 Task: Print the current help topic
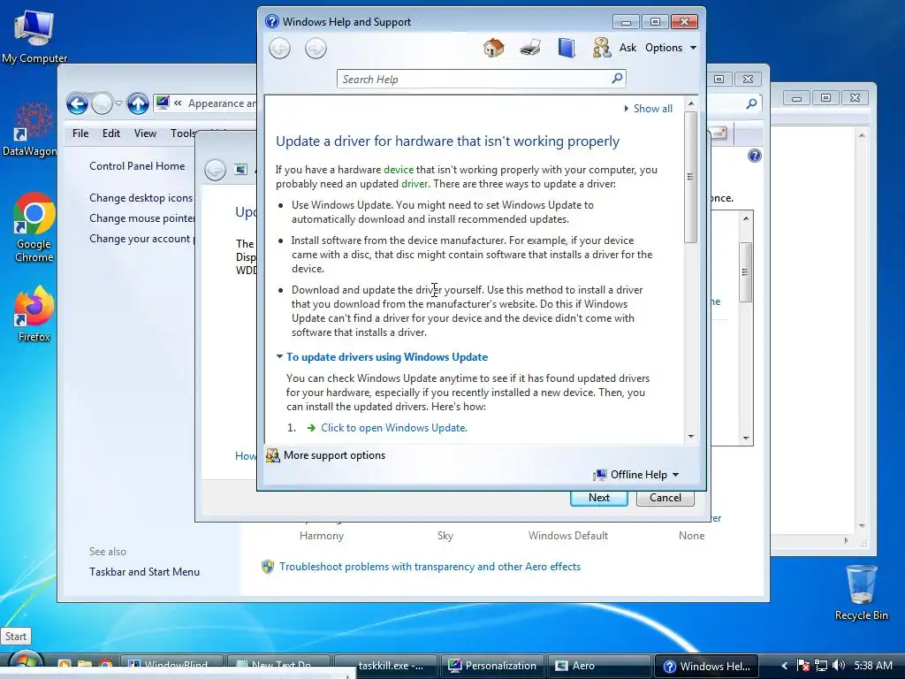tap(530, 48)
